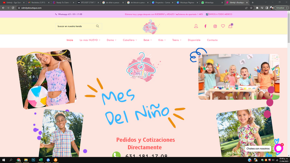This screenshot has height=163, width=290.
Task: Click the share page icon in address bar
Action: [246, 8]
